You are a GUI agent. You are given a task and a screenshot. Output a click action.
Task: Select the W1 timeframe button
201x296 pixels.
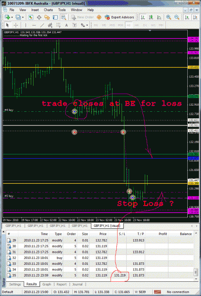pyautogui.click(x=153, y=25)
